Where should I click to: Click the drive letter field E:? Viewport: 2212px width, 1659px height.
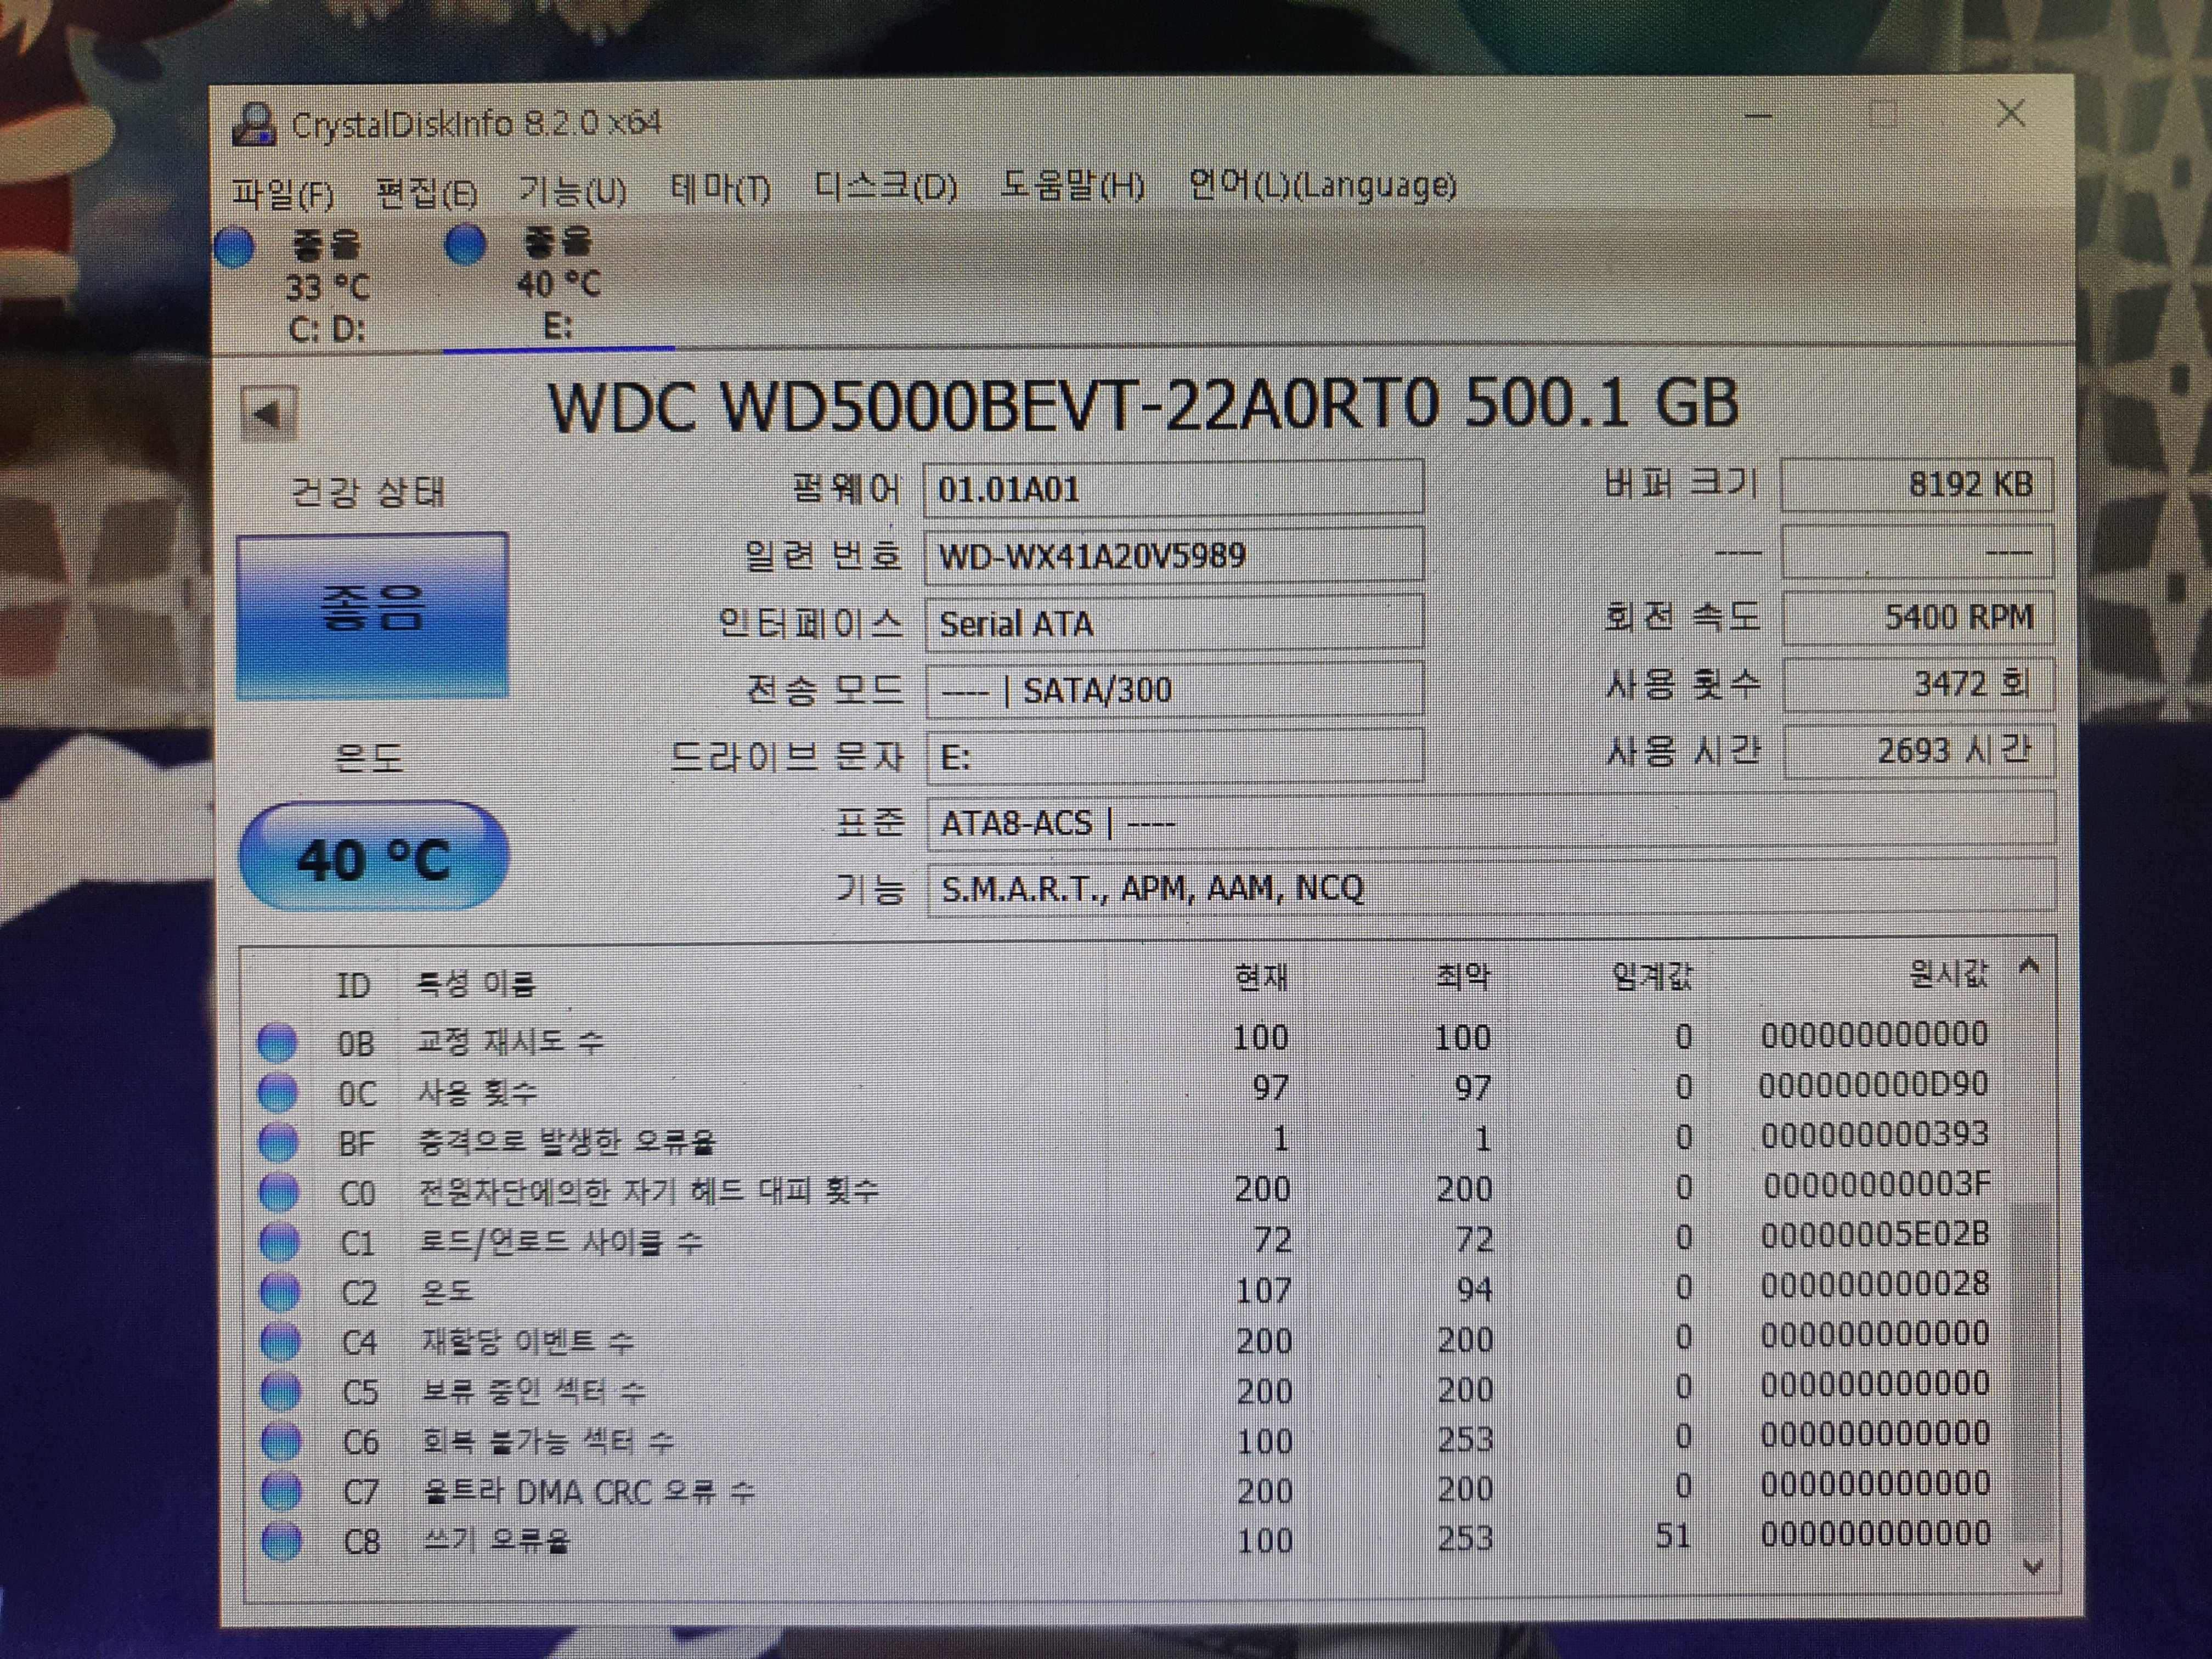1174,756
